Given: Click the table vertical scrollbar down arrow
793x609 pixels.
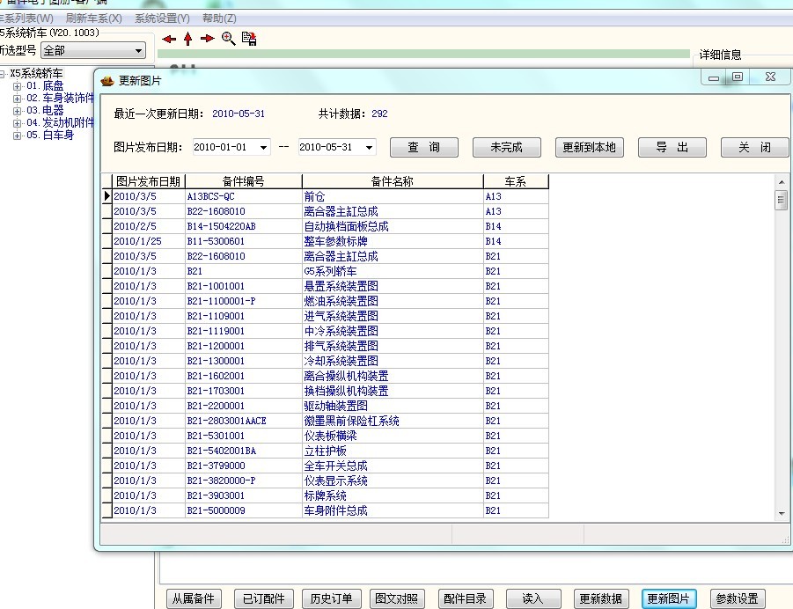Looking at the screenshot, I should (x=781, y=513).
